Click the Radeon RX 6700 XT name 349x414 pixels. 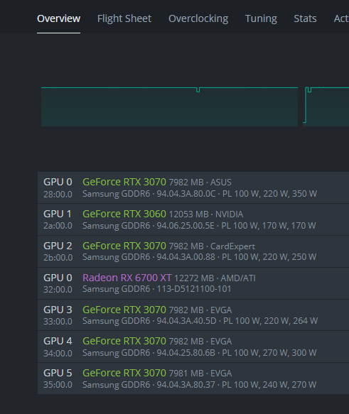click(127, 278)
